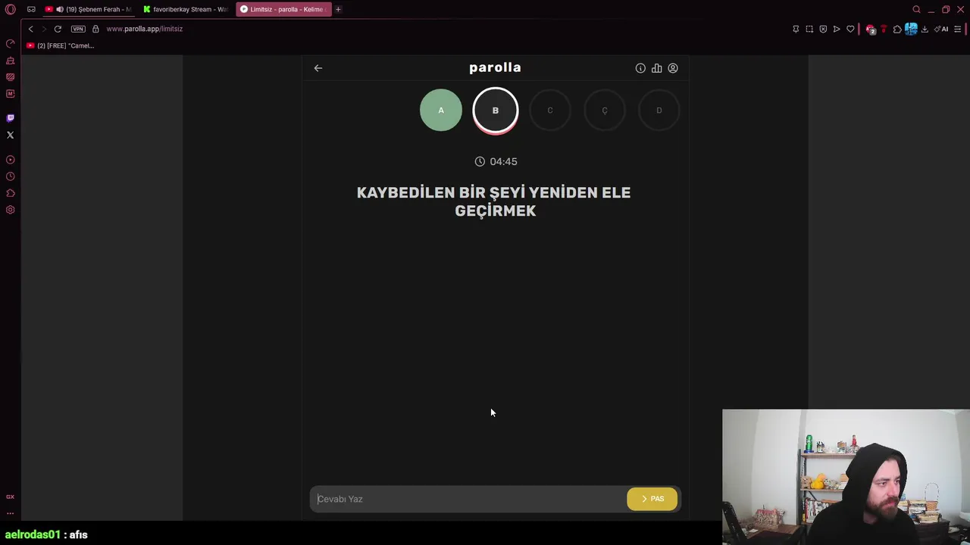
Task: Open GX Cleaner in sidebar
Action: pyautogui.click(x=10, y=61)
